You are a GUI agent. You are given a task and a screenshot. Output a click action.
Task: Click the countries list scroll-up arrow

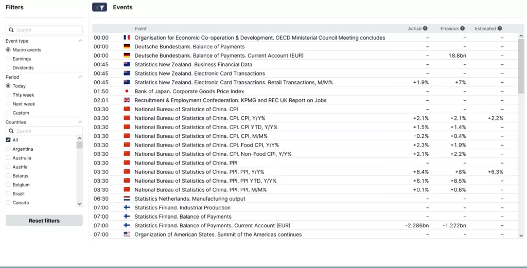point(80,138)
